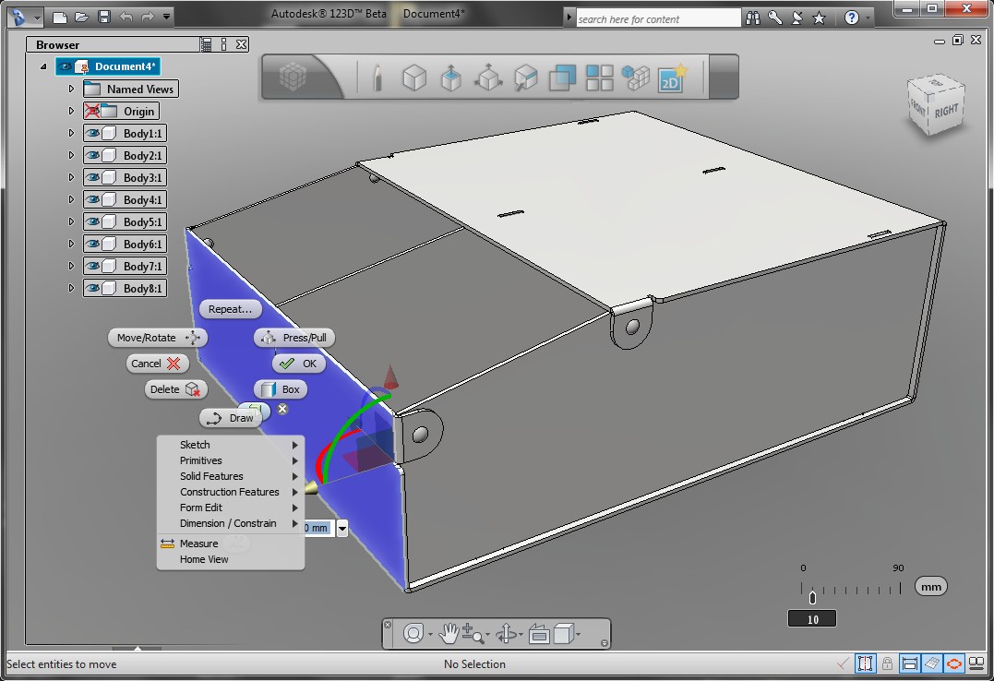This screenshot has width=994, height=681.
Task: Open the distance value dropdown arrow
Action: click(x=341, y=528)
